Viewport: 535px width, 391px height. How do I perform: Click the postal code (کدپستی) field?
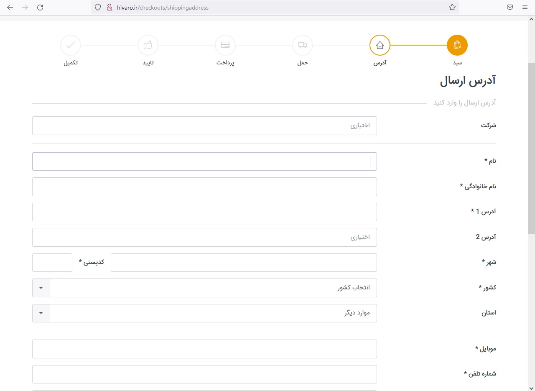(x=52, y=263)
